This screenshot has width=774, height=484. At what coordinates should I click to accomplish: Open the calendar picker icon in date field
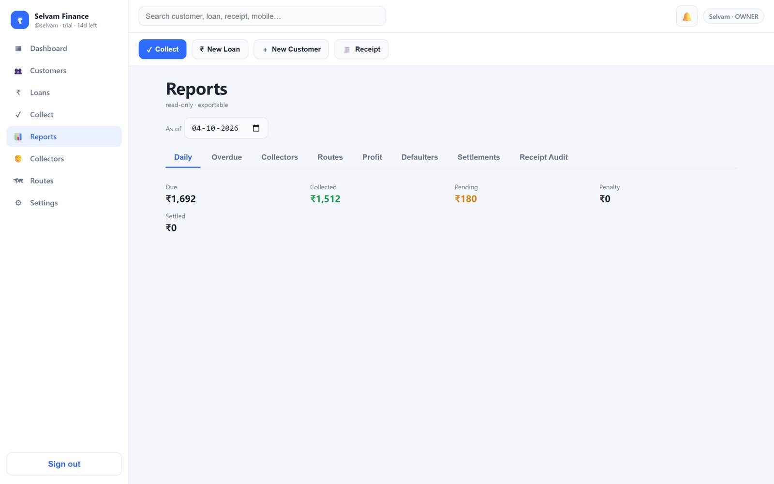tap(256, 128)
